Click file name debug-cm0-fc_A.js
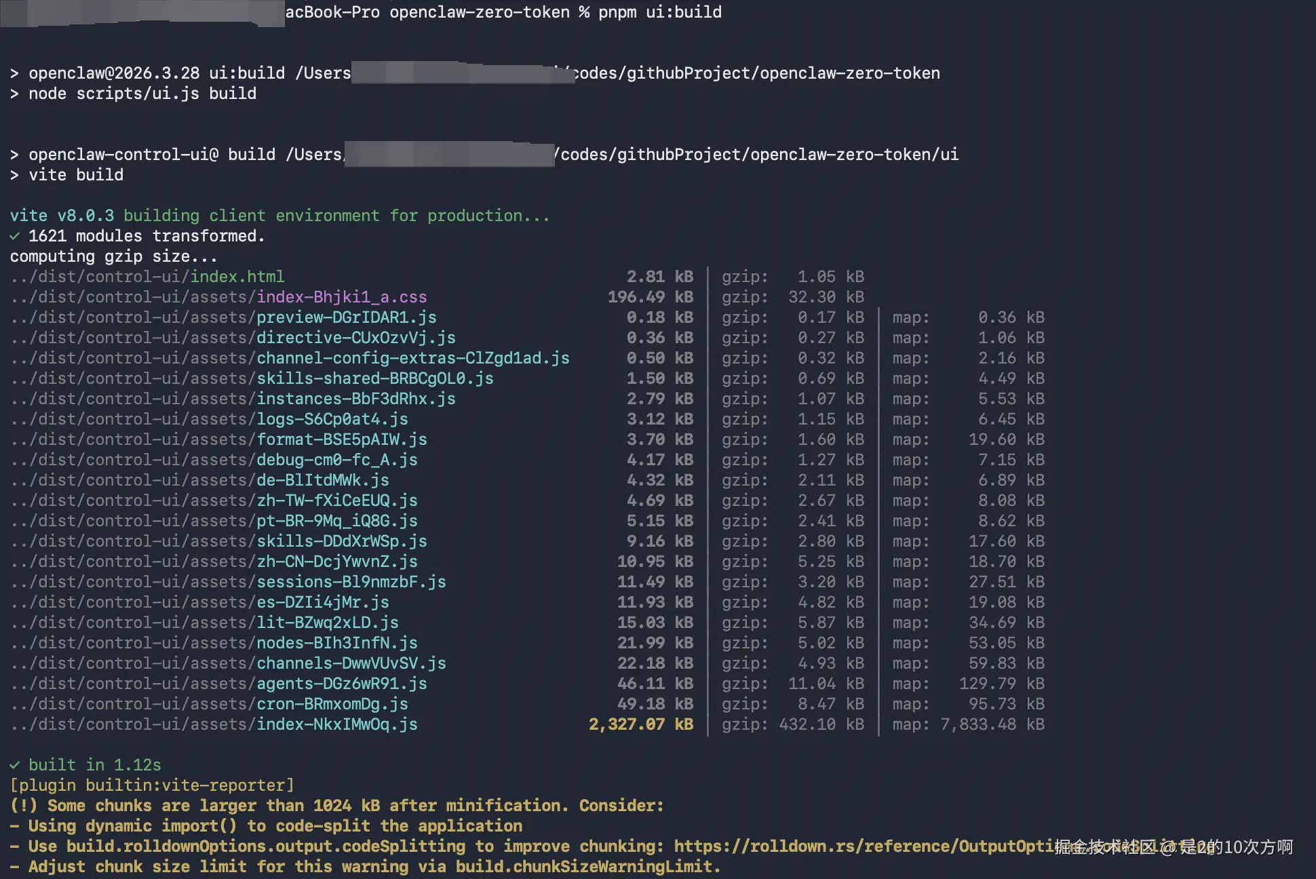This screenshot has width=1316, height=879. [x=337, y=460]
